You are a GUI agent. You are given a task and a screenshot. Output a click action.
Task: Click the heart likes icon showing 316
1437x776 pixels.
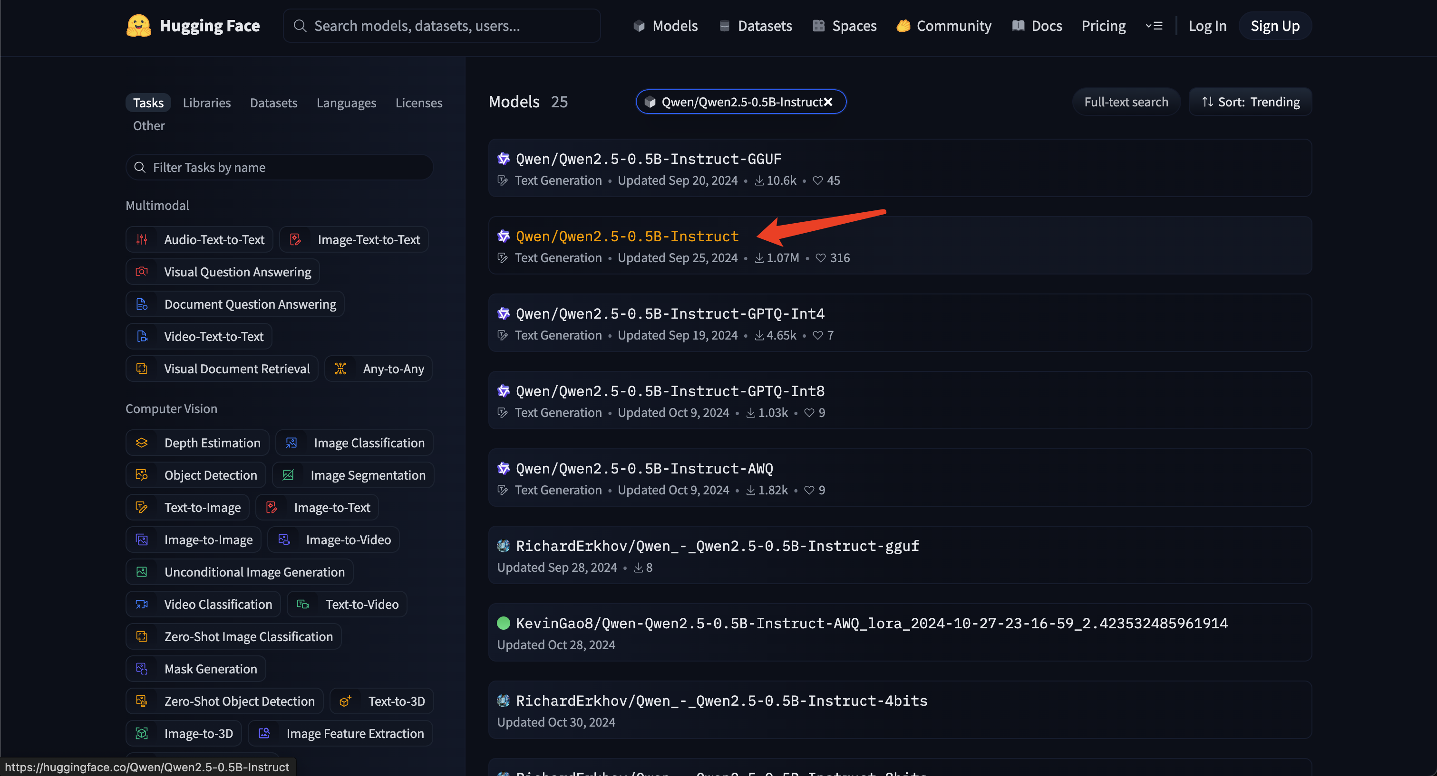coord(821,258)
